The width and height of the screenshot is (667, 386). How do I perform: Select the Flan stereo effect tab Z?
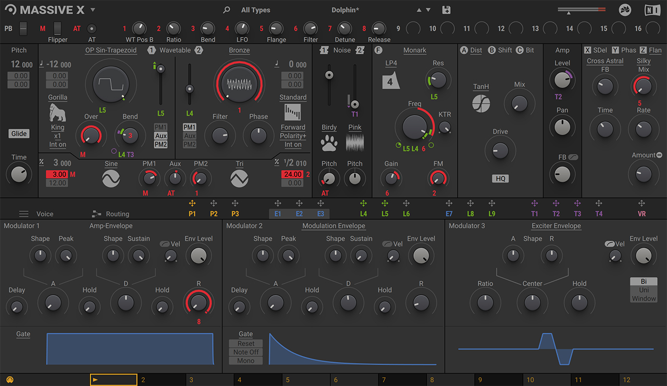point(651,50)
